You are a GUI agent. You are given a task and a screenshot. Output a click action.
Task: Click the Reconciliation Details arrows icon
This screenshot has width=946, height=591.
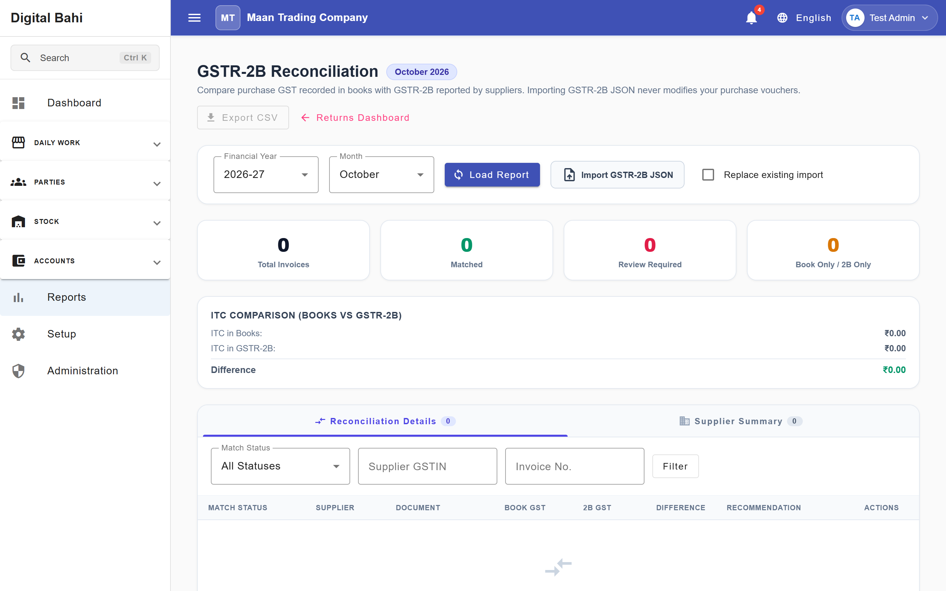click(320, 421)
